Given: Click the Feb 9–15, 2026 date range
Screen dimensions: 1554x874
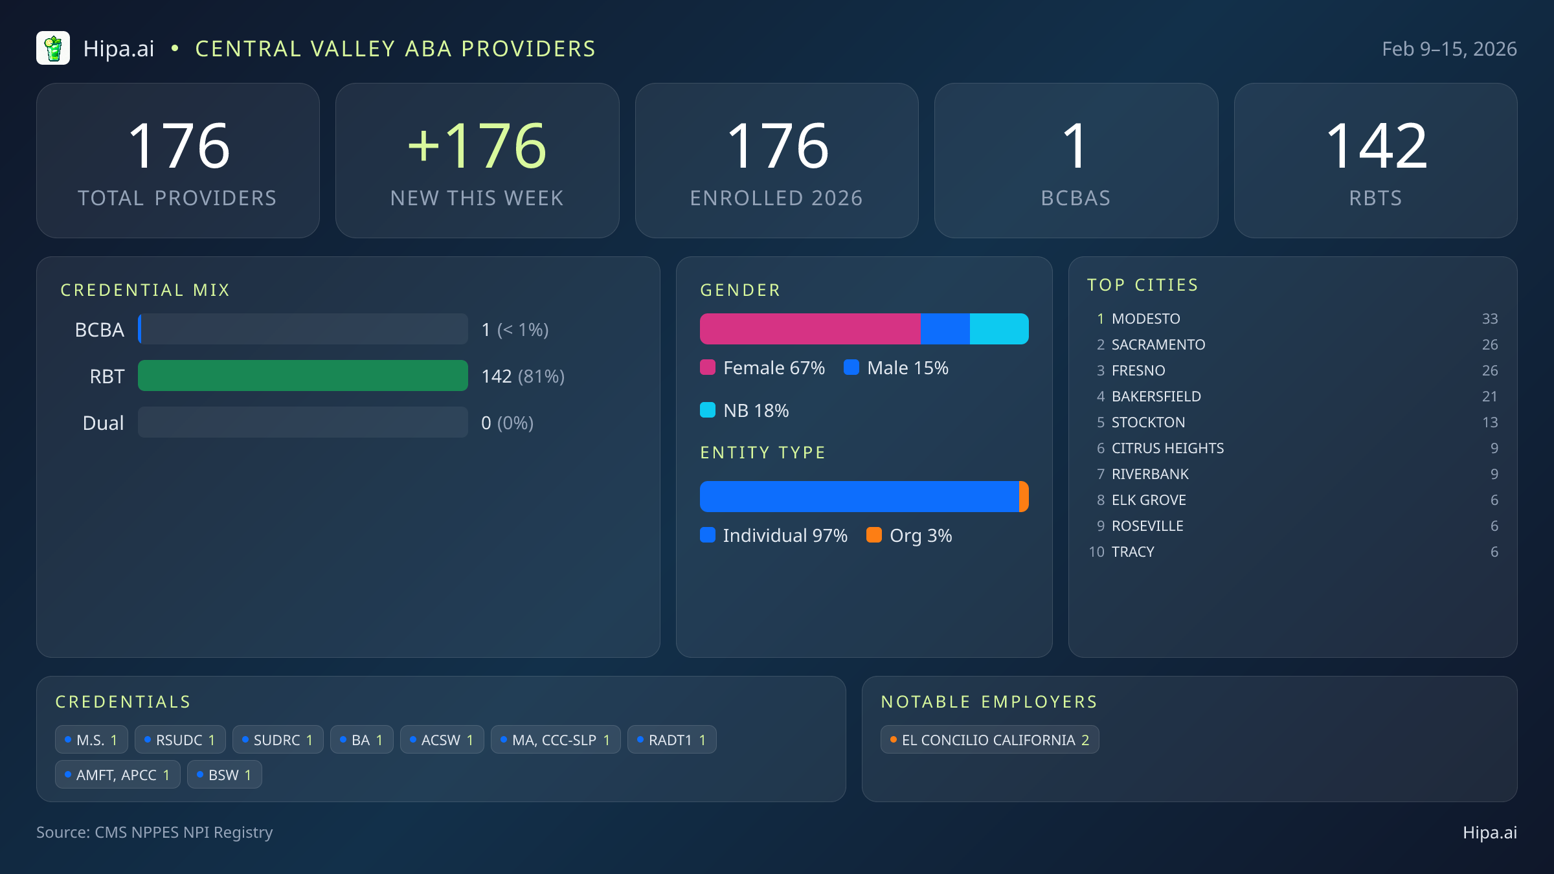Looking at the screenshot, I should click(1449, 49).
